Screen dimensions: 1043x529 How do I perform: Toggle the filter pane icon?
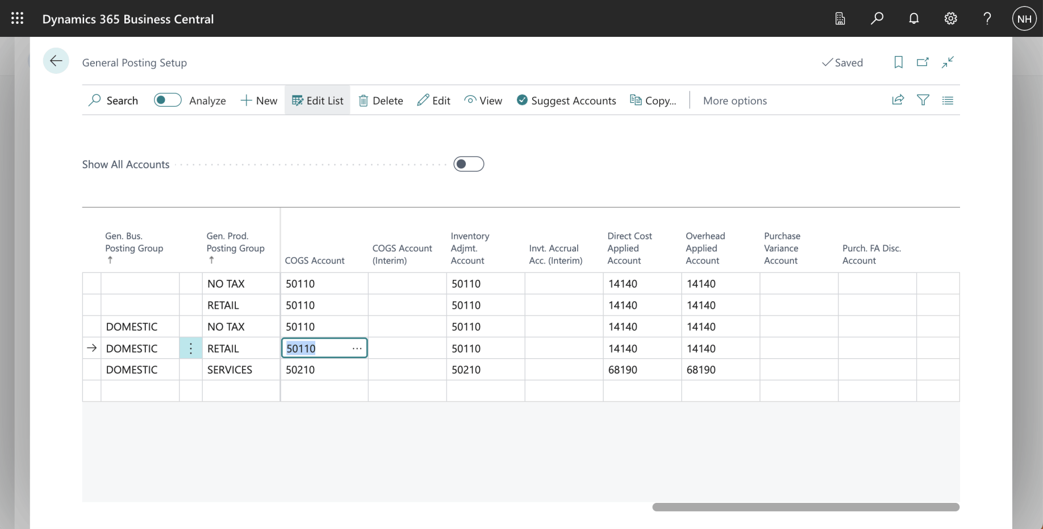point(923,100)
